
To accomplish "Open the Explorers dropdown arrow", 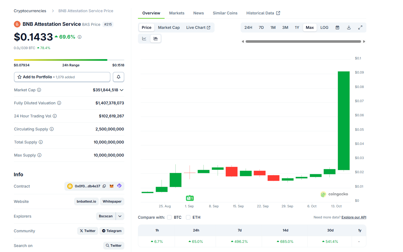I will pos(120,216).
